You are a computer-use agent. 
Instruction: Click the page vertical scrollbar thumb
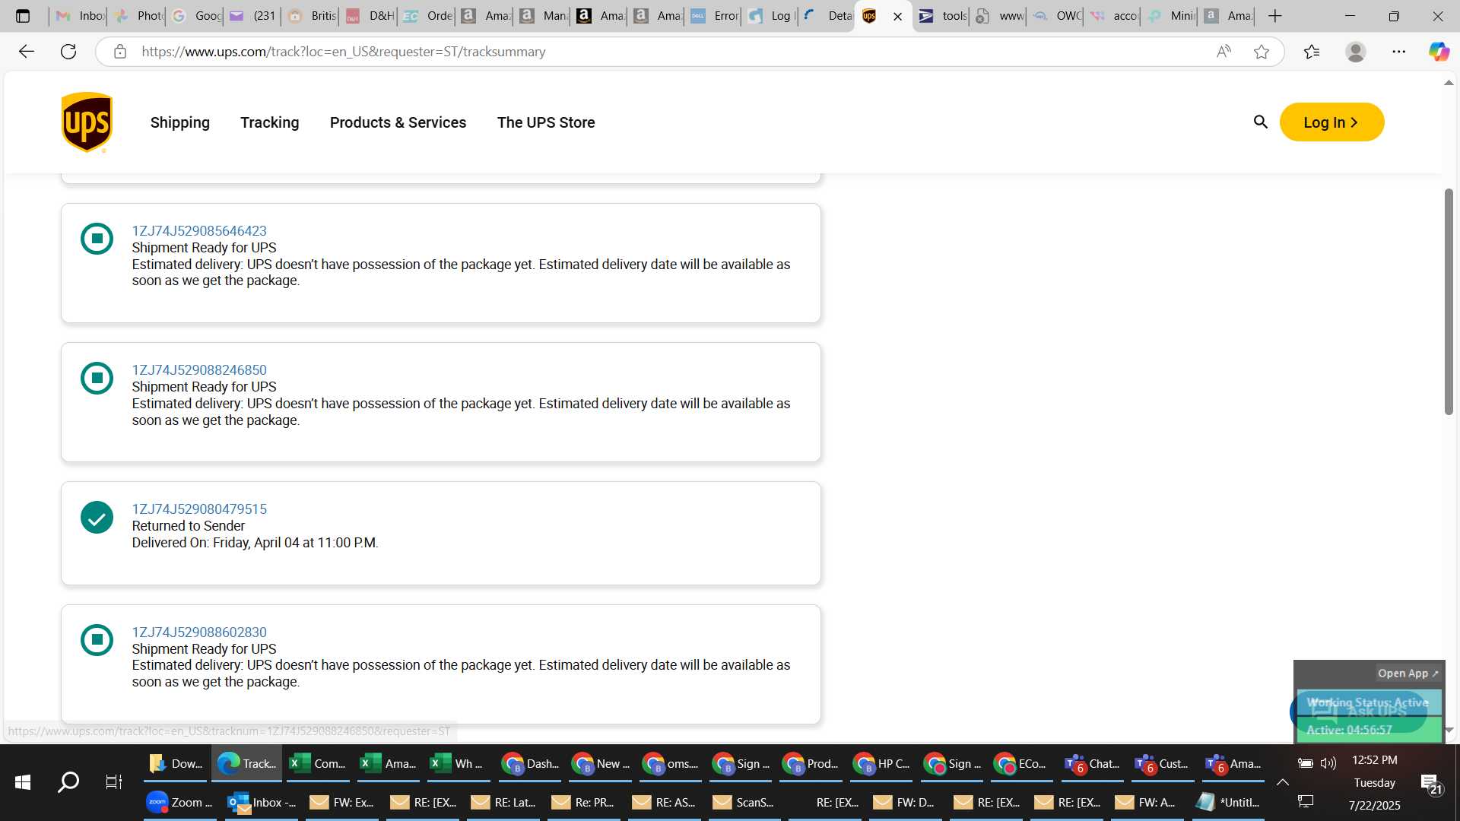(1449, 302)
